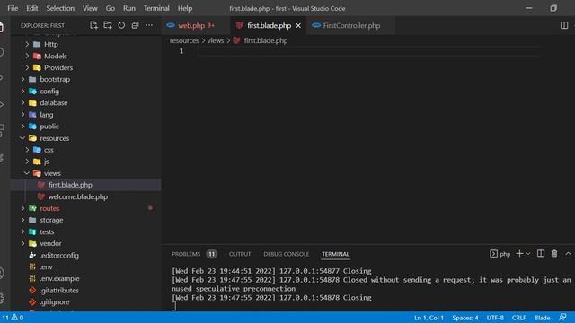Click 'views' in the breadcrumb path

tap(216, 40)
